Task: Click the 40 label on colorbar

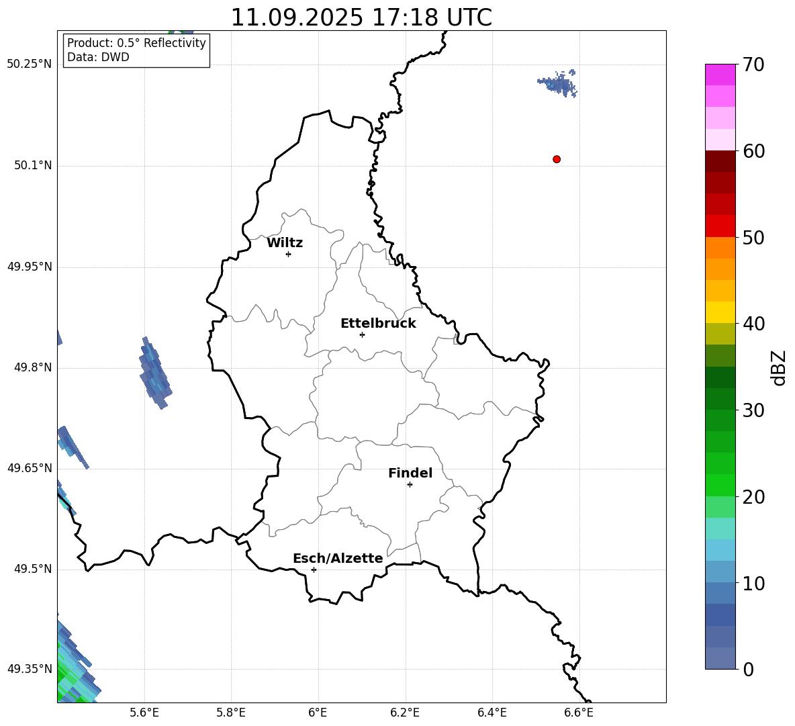Action: click(x=754, y=324)
